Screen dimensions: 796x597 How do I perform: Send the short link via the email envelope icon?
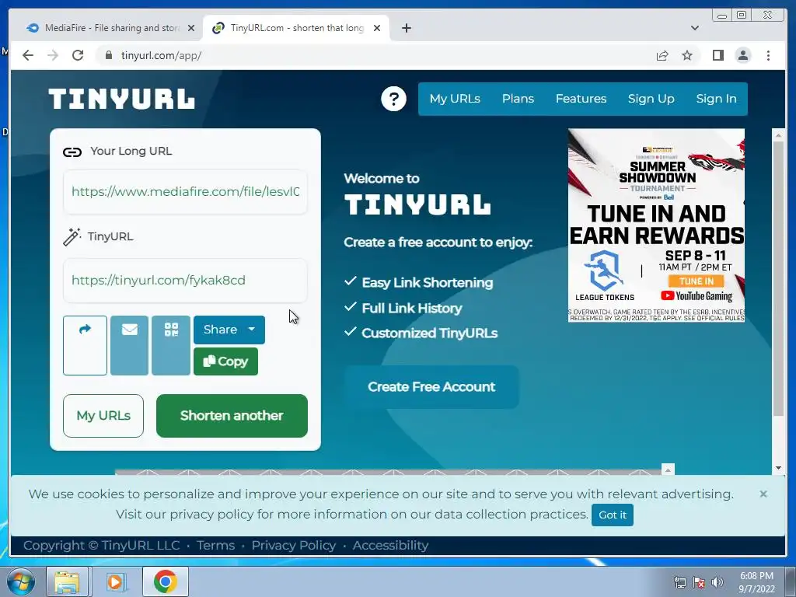130,345
